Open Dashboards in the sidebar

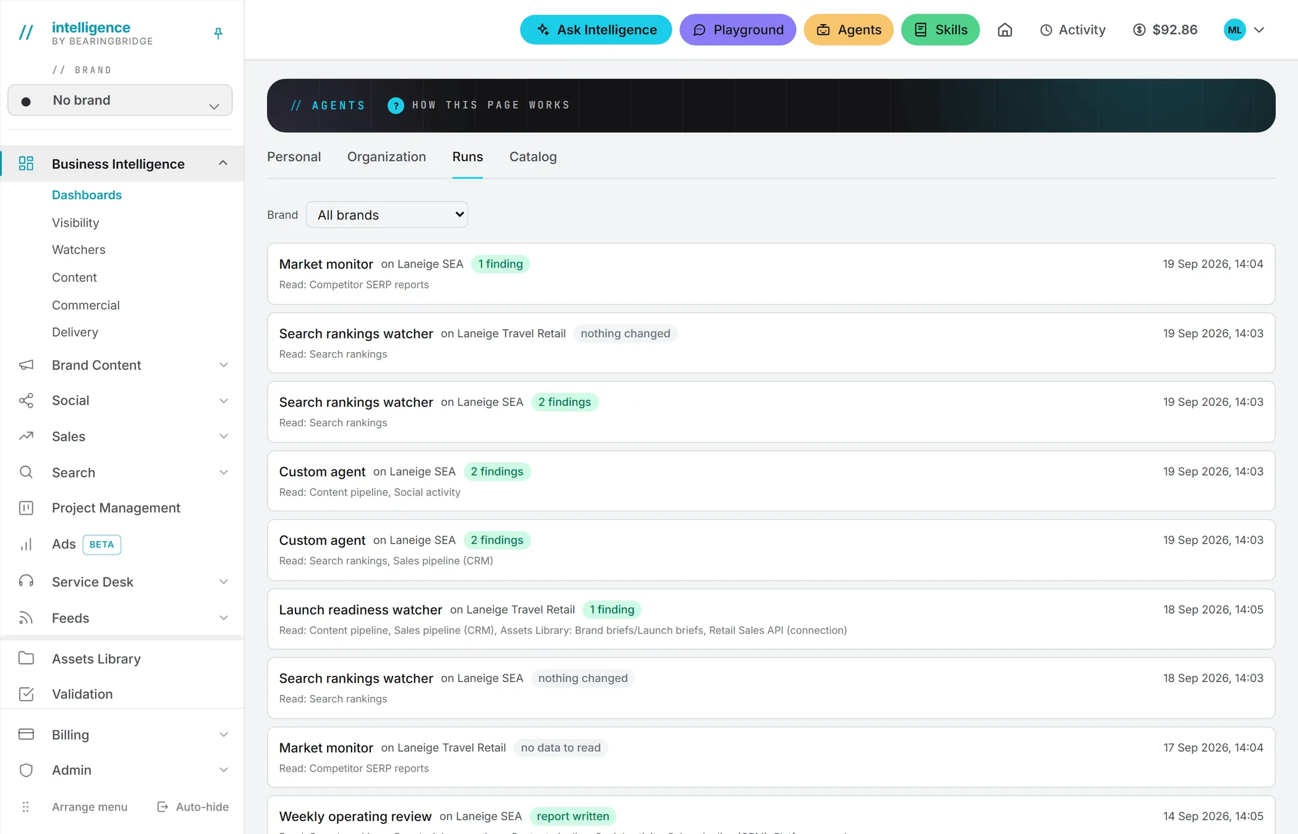pyautogui.click(x=87, y=195)
